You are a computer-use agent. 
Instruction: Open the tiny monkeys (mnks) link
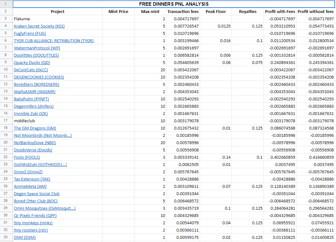(33, 223)
